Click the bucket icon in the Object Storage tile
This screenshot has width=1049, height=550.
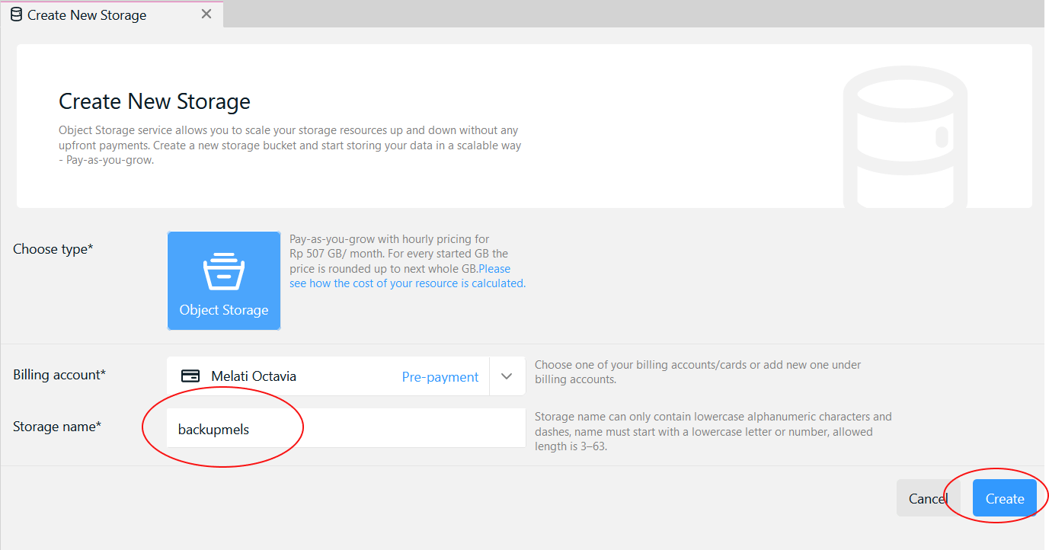[223, 271]
